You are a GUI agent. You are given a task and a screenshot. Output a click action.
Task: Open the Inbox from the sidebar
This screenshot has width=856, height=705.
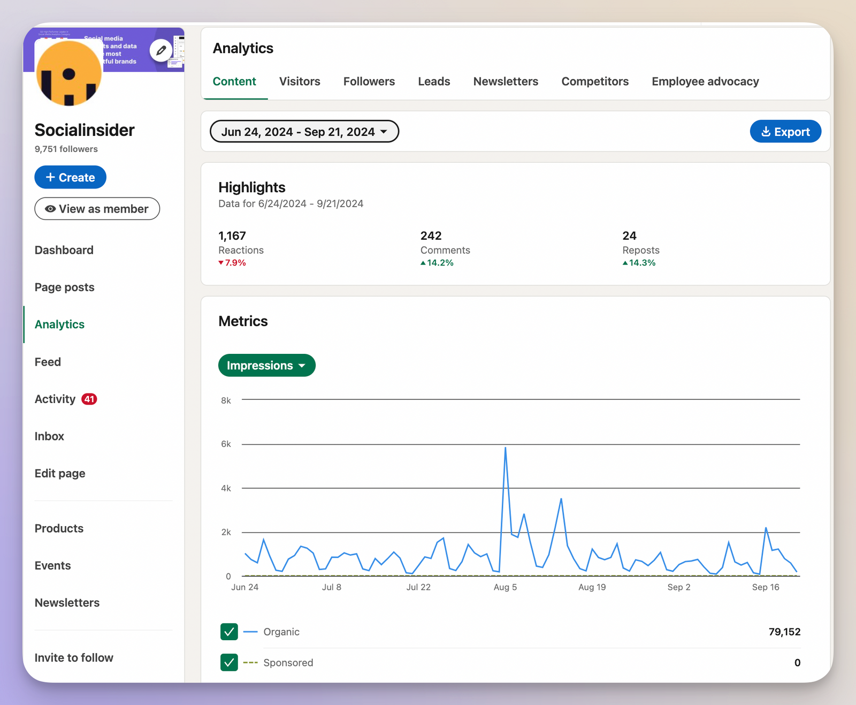pyautogui.click(x=49, y=436)
